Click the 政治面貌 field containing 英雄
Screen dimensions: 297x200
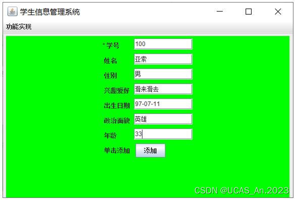(163, 119)
